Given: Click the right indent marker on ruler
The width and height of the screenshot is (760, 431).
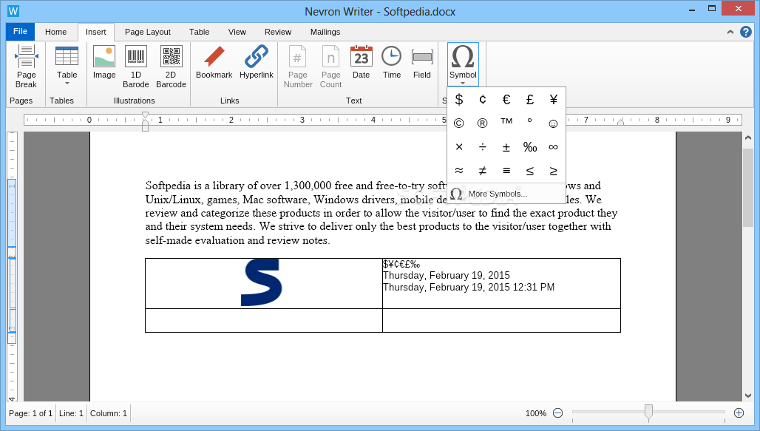Looking at the screenshot, I should (x=620, y=122).
